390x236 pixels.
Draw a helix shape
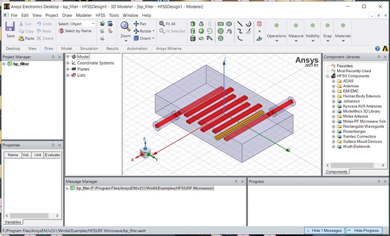click(209, 24)
